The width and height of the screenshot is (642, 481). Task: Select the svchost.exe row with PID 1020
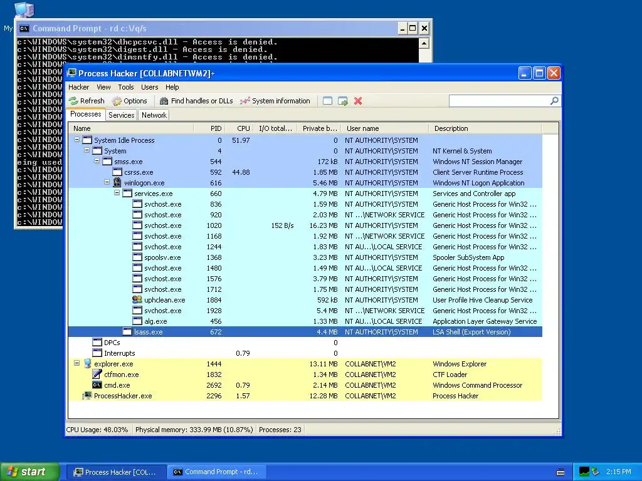coord(305,225)
